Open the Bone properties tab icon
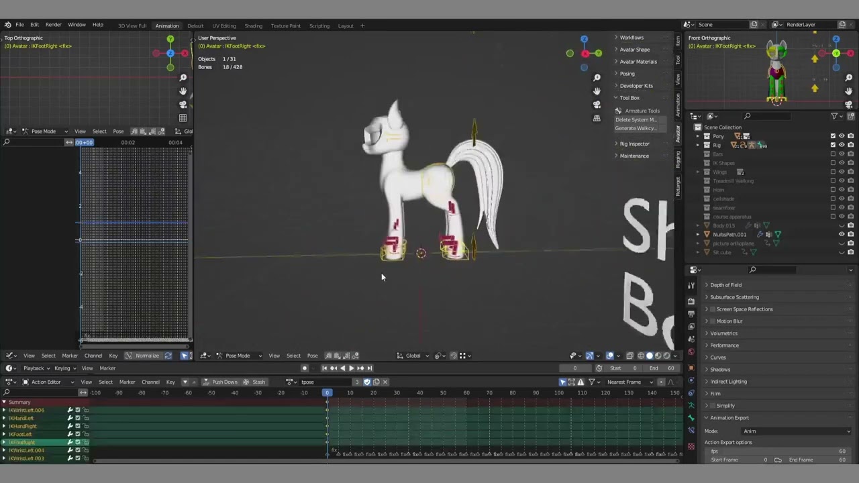 point(691,417)
